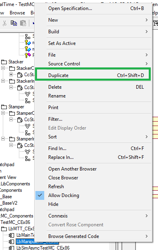Click the LbMainTe component icon
The image size is (158, 250).
tap(12, 235)
